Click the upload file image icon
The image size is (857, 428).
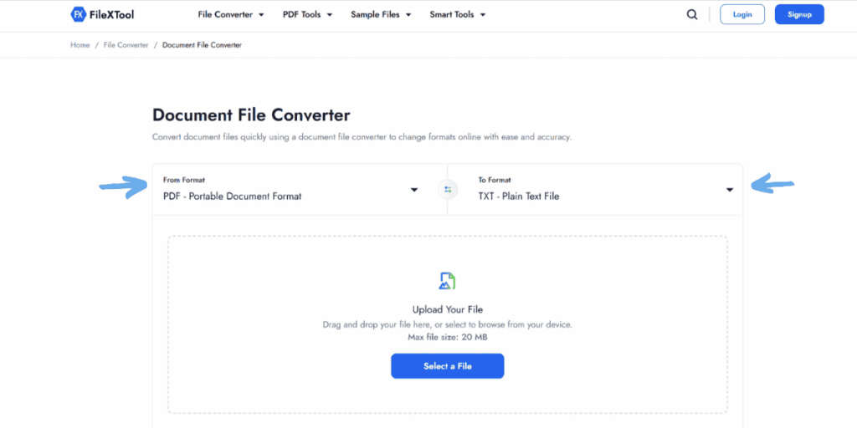(448, 281)
